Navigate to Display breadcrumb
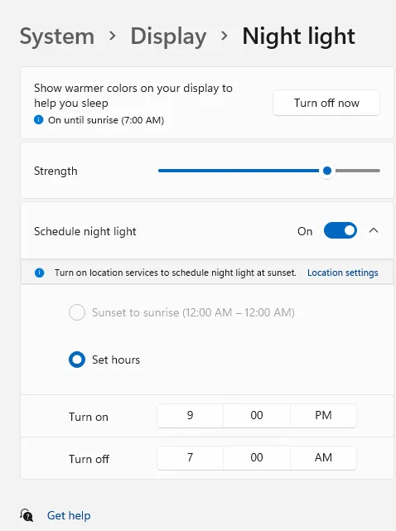Image resolution: width=396 pixels, height=531 pixels. (168, 36)
